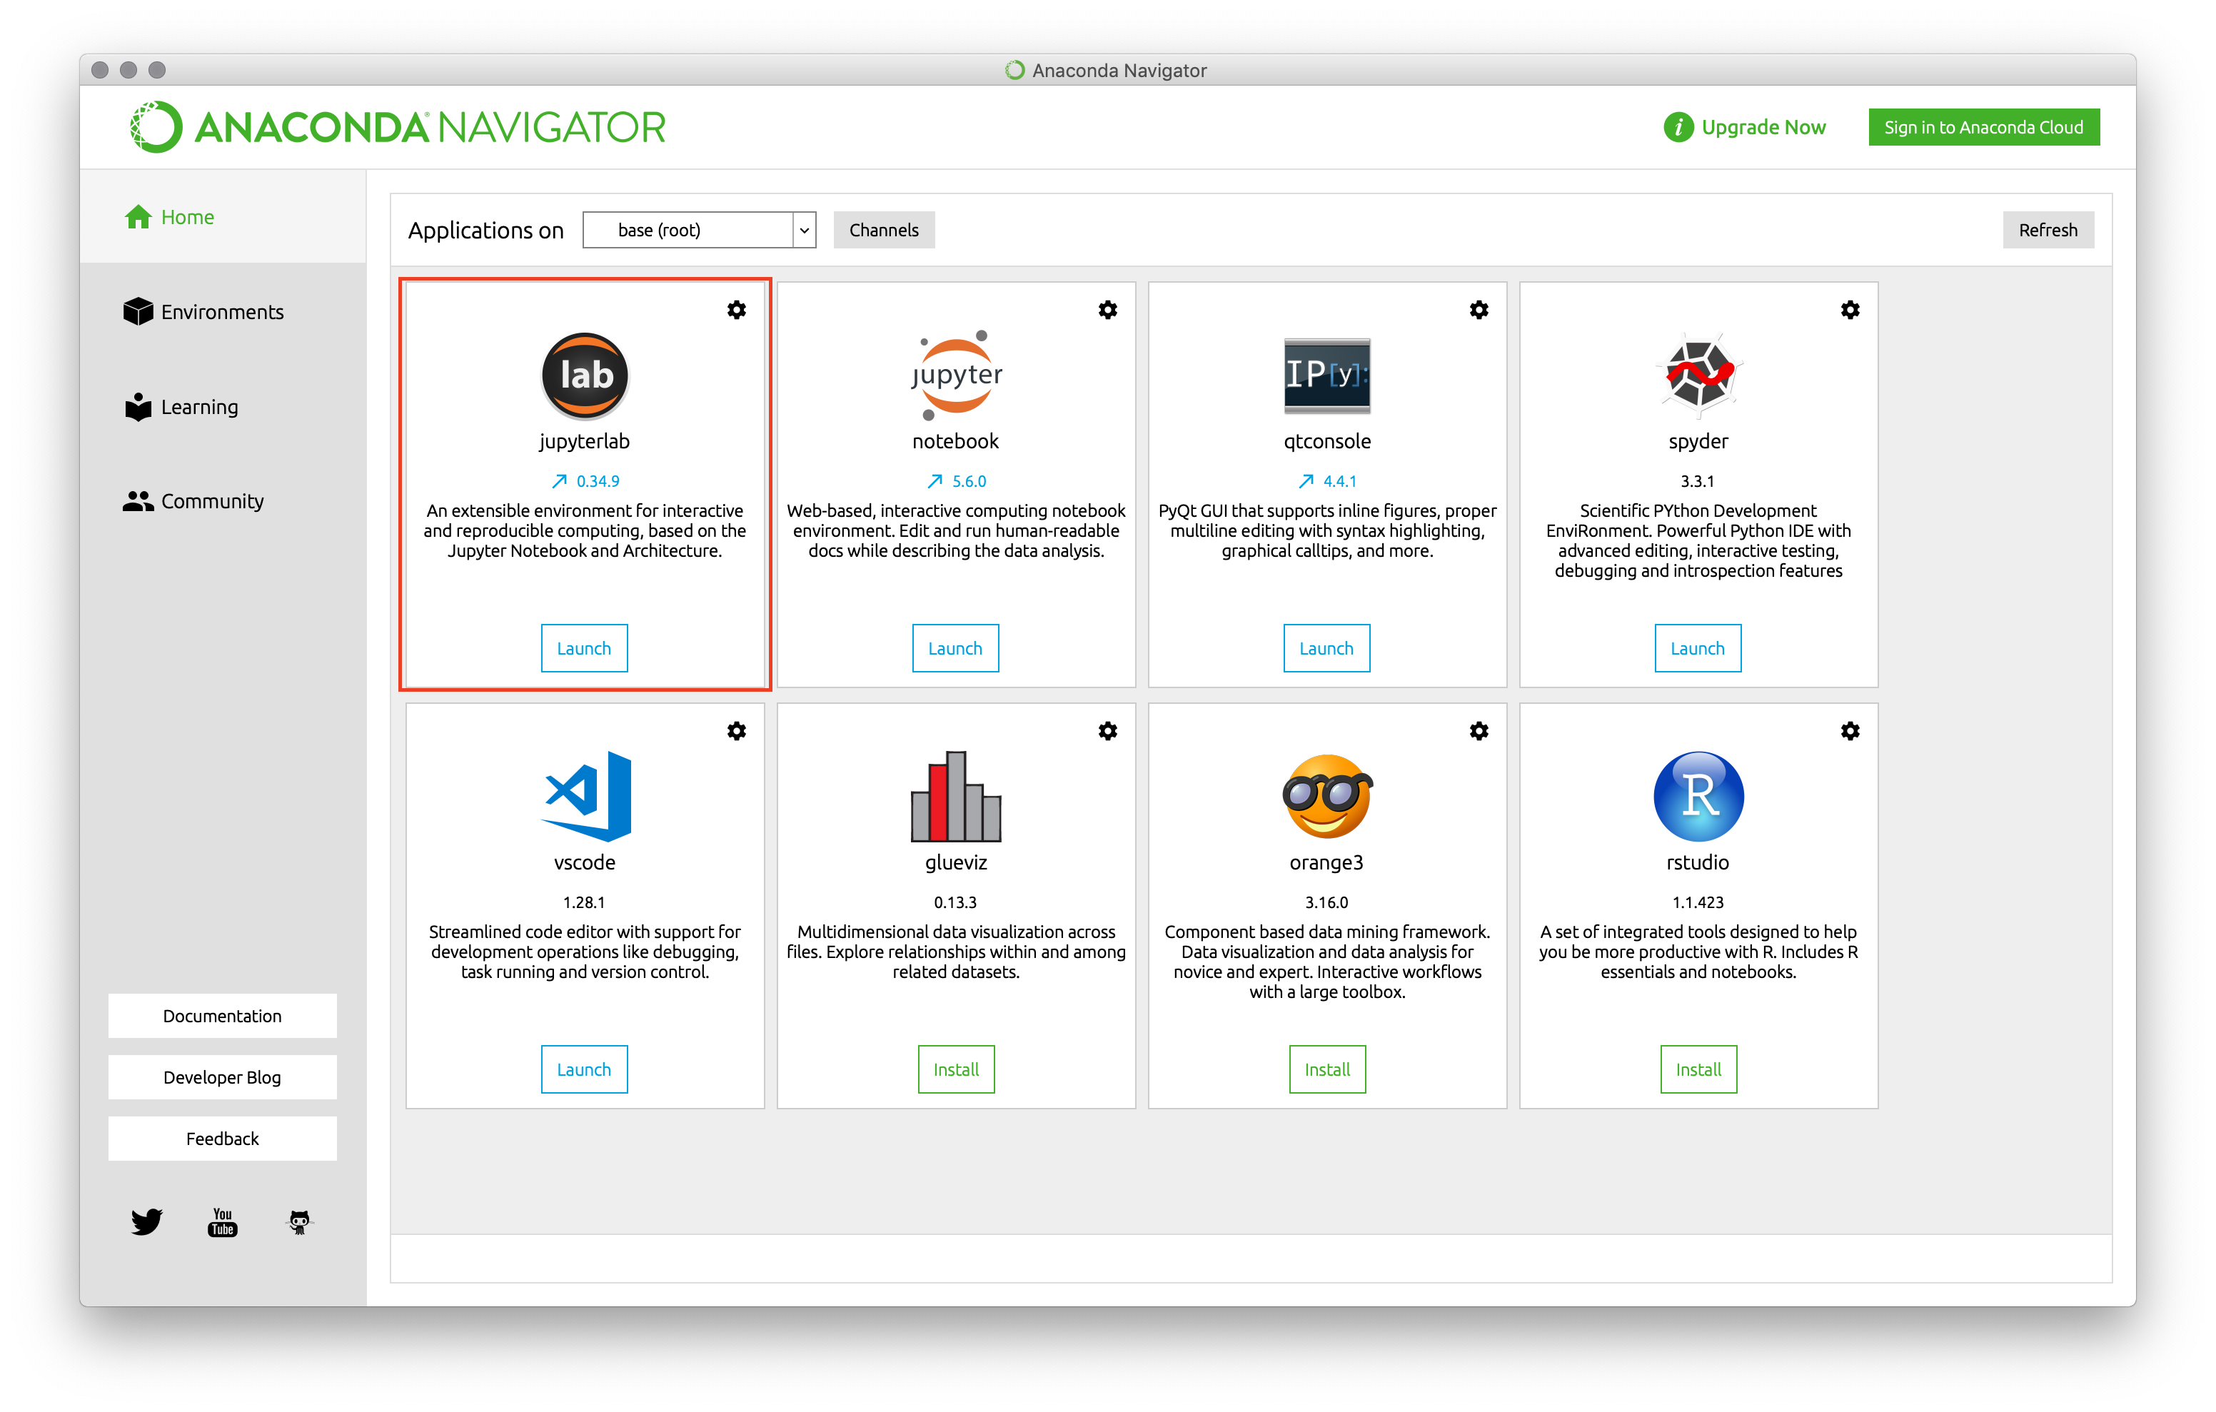Expand the environment selector arrow
Image resolution: width=2216 pixels, height=1412 pixels.
[805, 230]
